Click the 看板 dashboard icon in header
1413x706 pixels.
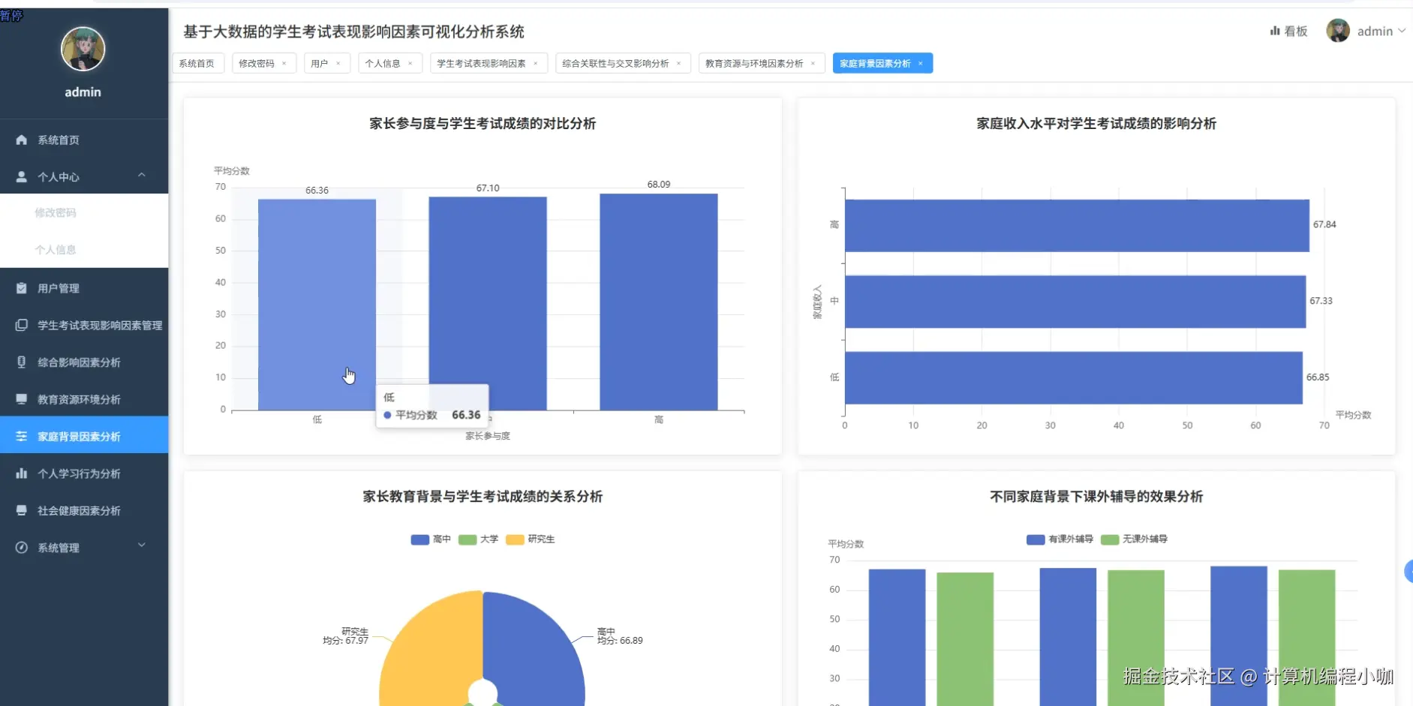pos(1274,31)
